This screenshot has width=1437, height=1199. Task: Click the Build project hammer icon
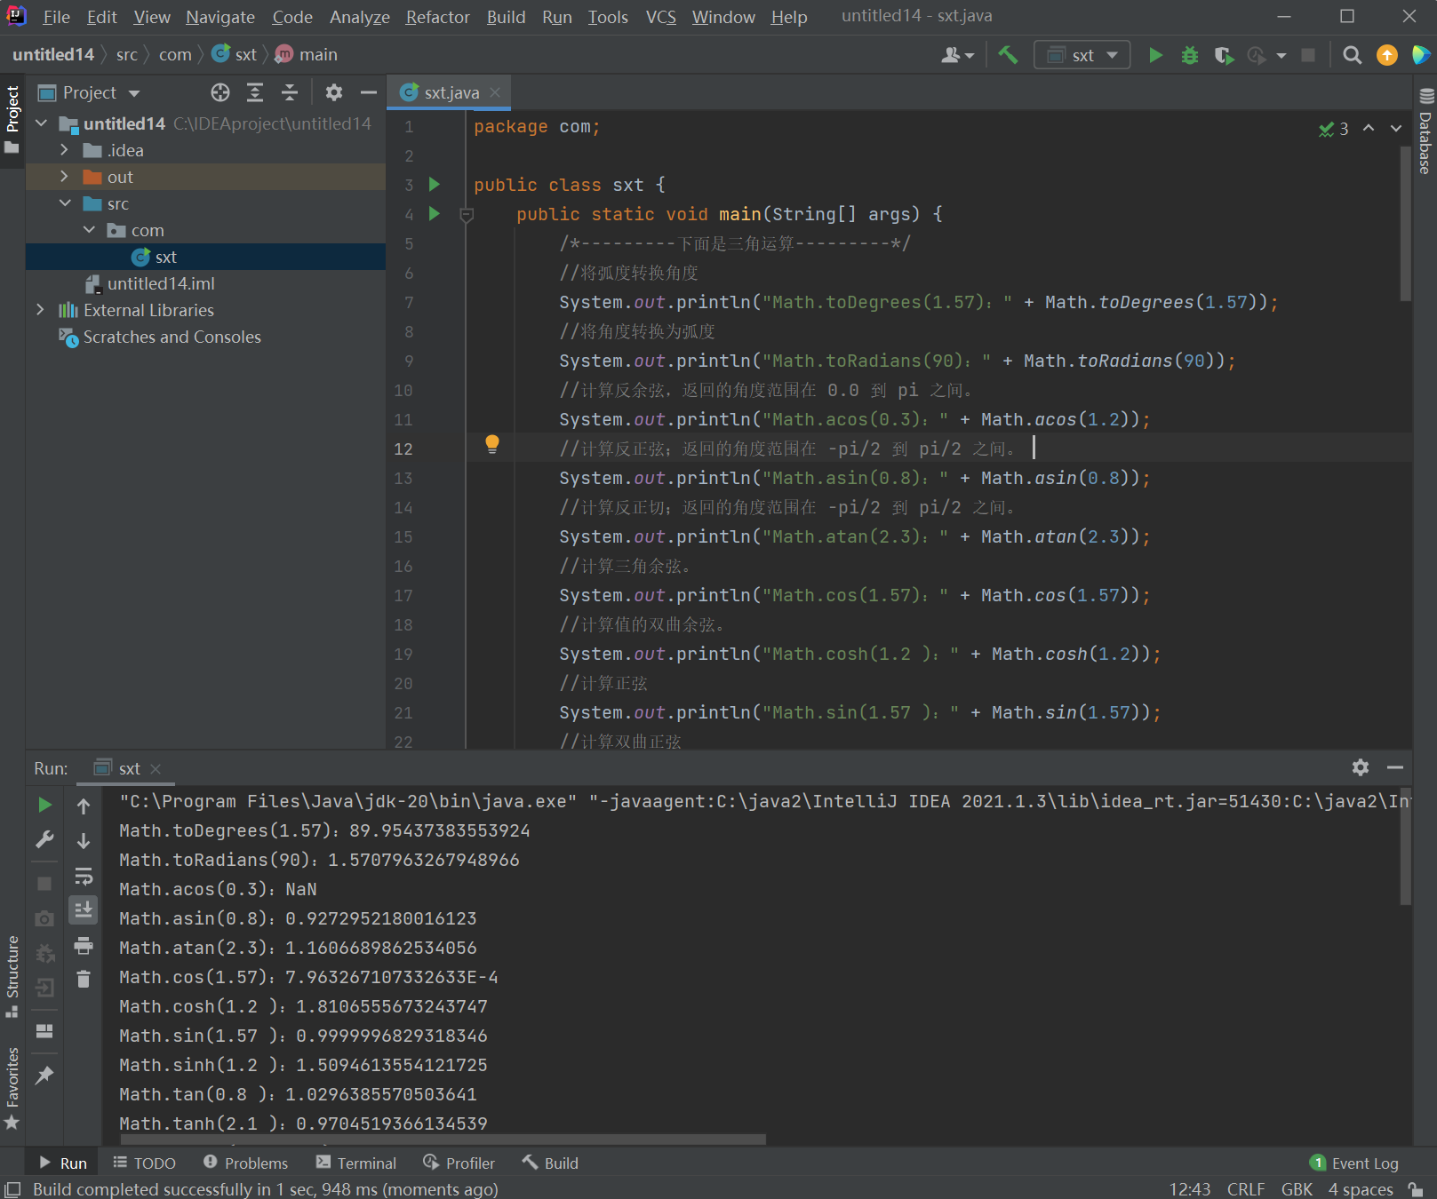coord(1008,55)
